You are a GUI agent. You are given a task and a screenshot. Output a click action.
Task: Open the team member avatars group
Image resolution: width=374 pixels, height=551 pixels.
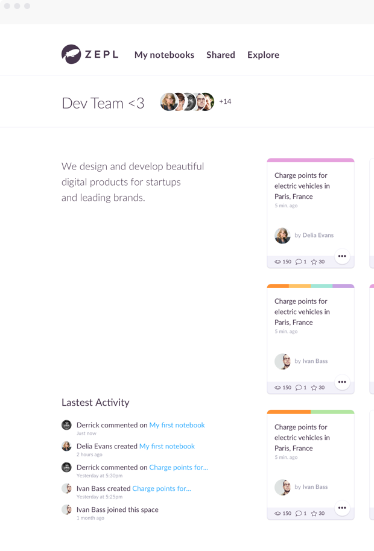pos(187,102)
